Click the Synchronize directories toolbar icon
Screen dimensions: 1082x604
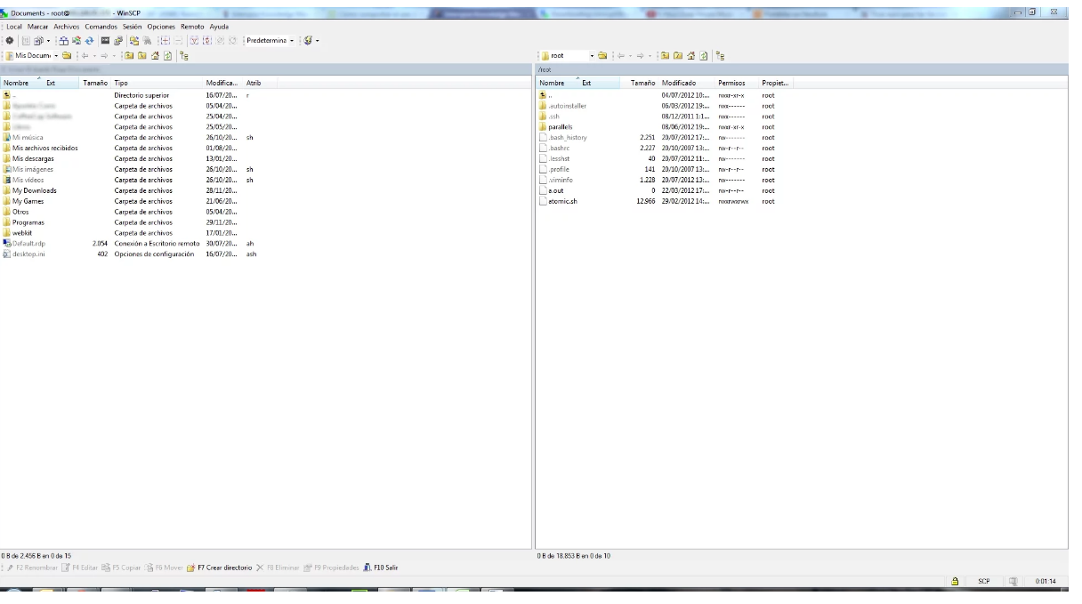[x=77, y=41]
